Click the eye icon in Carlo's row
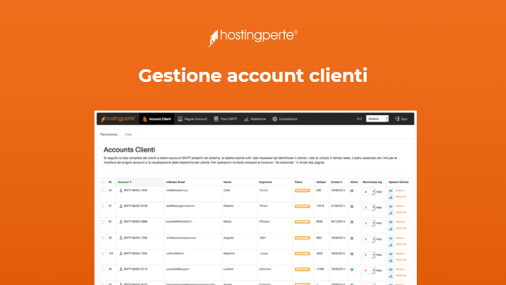506x285 pixels. 390,190
